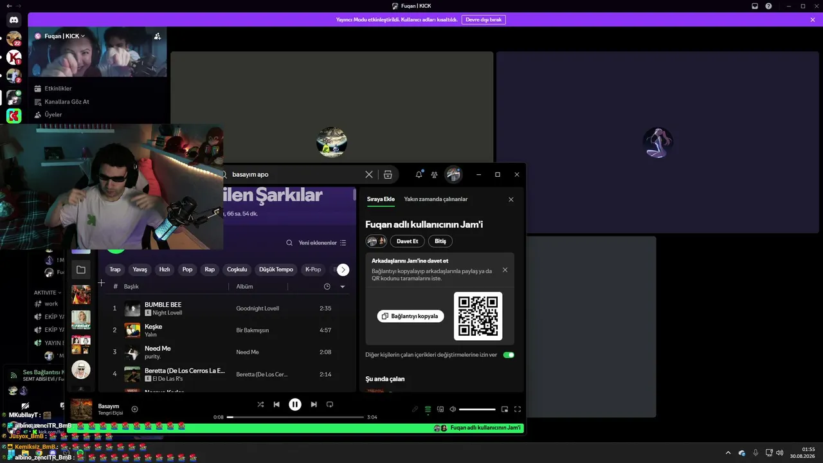Dismiss the streamer mode banner
Image resolution: width=823 pixels, height=463 pixels.
(813, 20)
